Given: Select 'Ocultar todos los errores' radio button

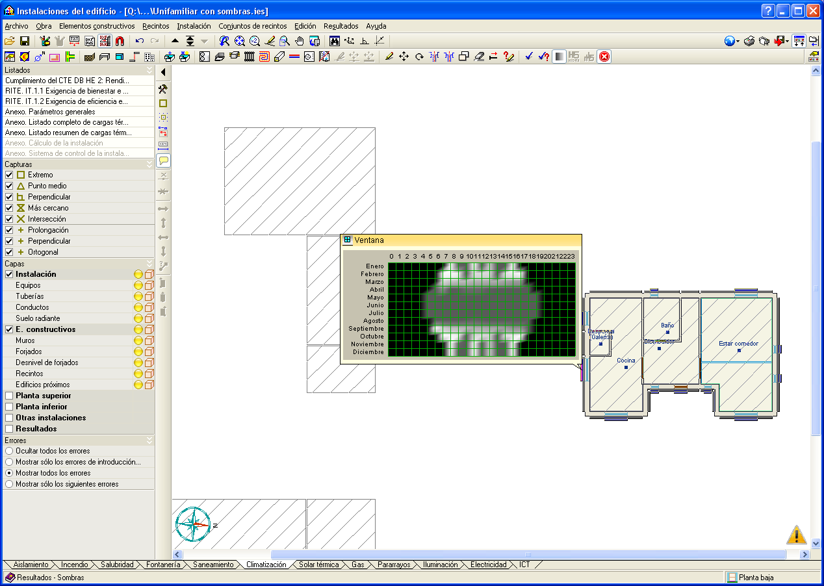Looking at the screenshot, I should pos(9,451).
